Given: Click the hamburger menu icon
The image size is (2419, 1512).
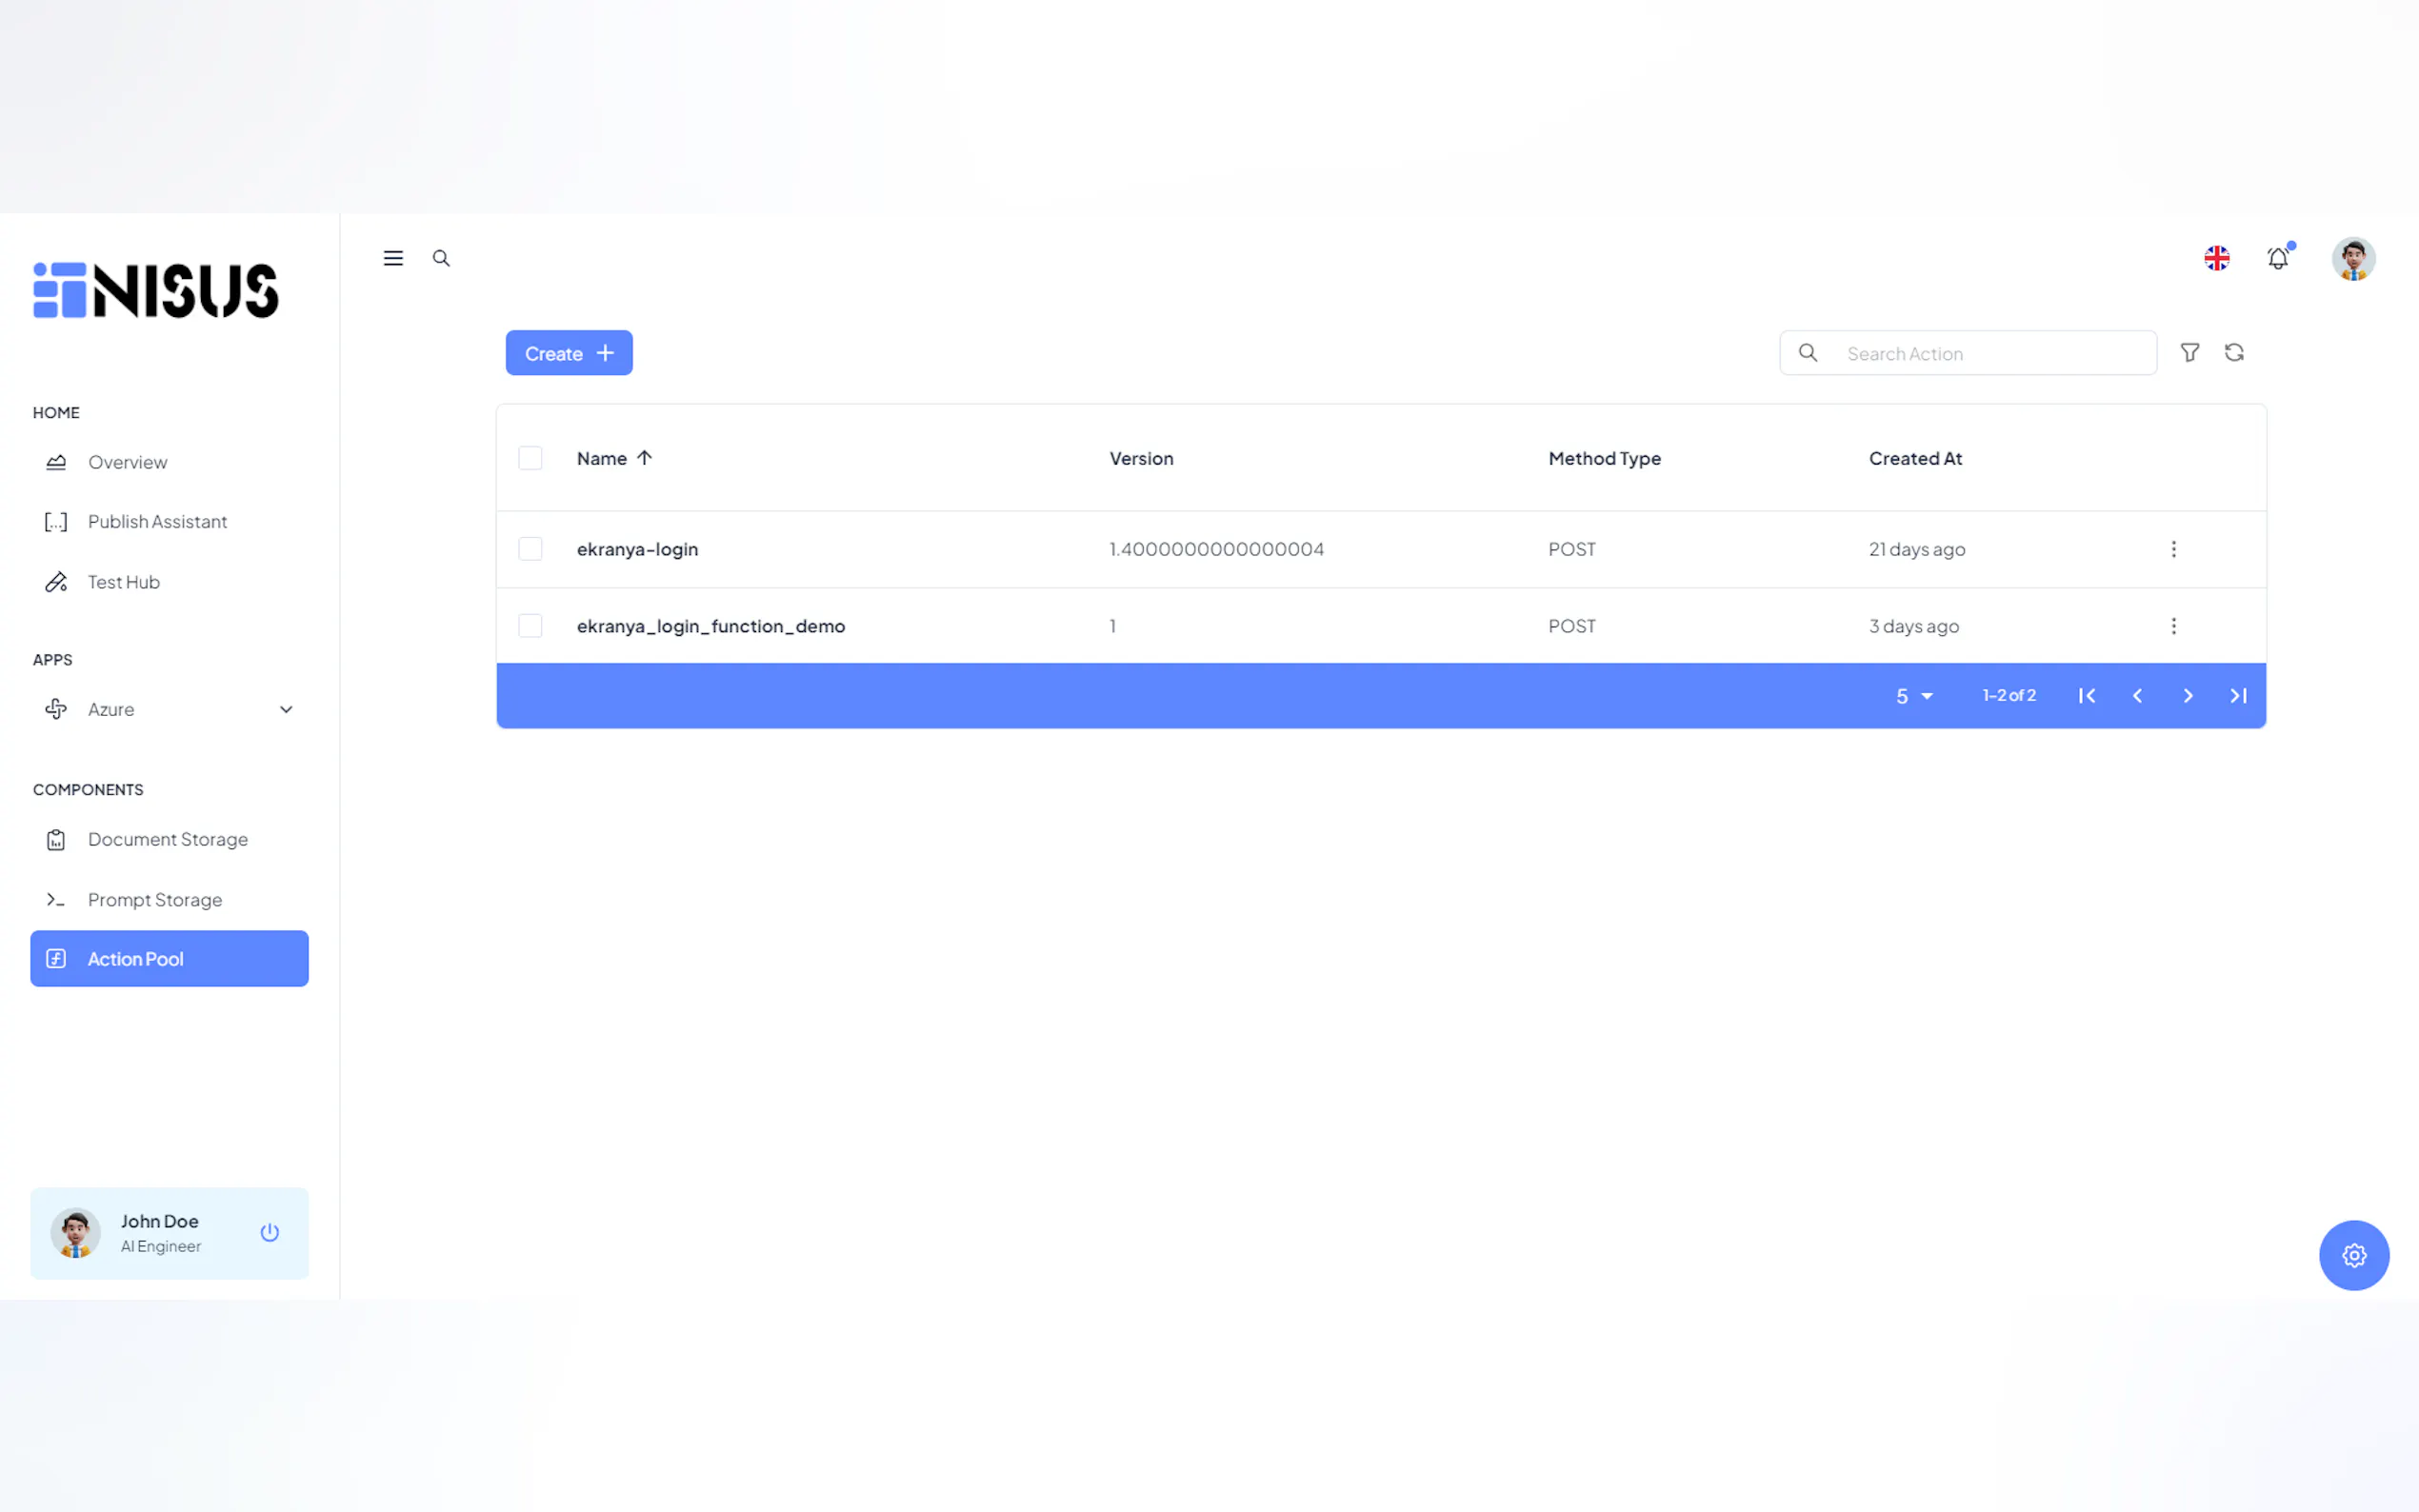Looking at the screenshot, I should tap(393, 258).
